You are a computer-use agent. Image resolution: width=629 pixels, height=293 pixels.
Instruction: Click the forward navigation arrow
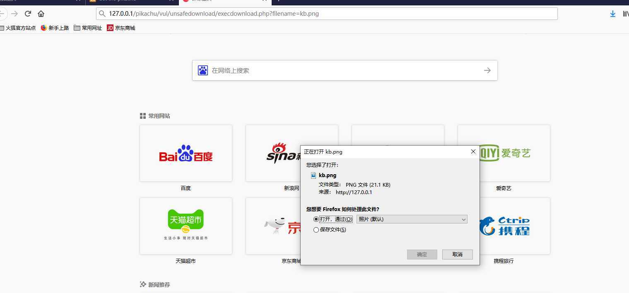[14, 14]
